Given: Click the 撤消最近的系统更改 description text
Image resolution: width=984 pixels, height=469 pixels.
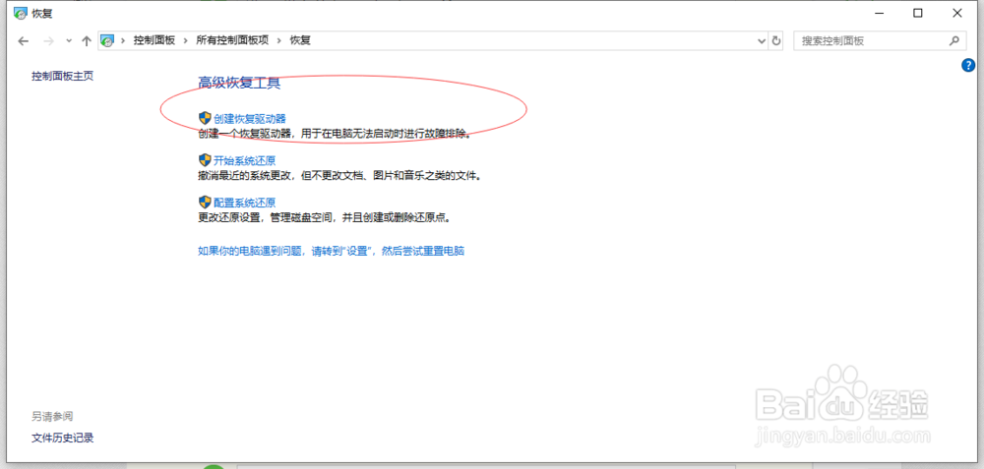Looking at the screenshot, I should tap(339, 176).
